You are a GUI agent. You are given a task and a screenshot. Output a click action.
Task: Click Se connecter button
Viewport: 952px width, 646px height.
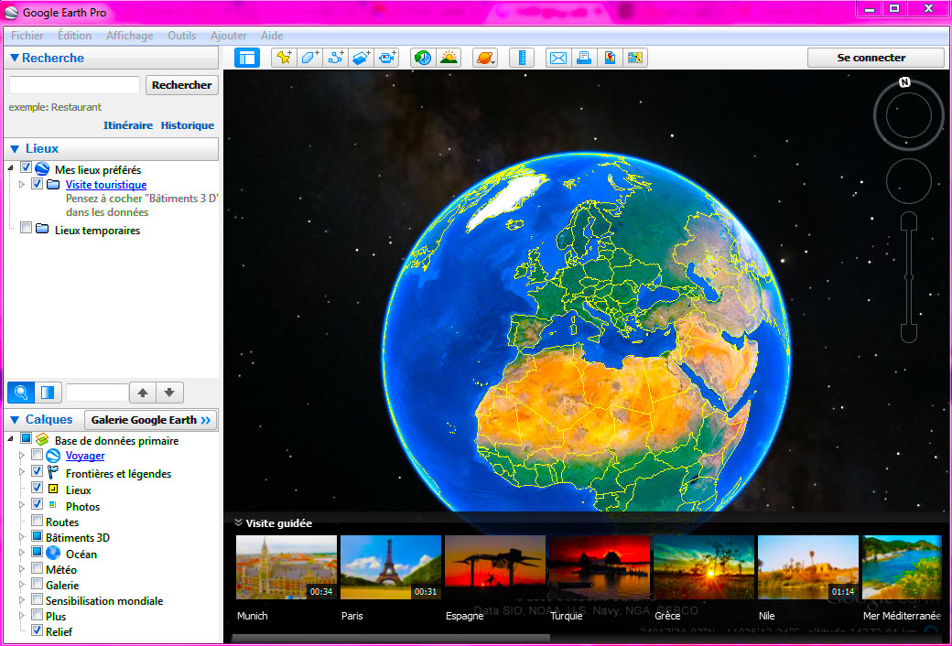tap(875, 58)
